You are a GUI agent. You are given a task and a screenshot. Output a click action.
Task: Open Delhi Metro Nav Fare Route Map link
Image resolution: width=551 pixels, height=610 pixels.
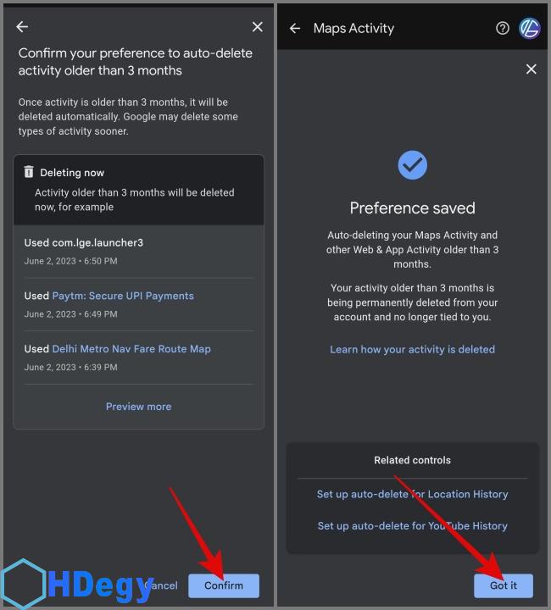(131, 348)
